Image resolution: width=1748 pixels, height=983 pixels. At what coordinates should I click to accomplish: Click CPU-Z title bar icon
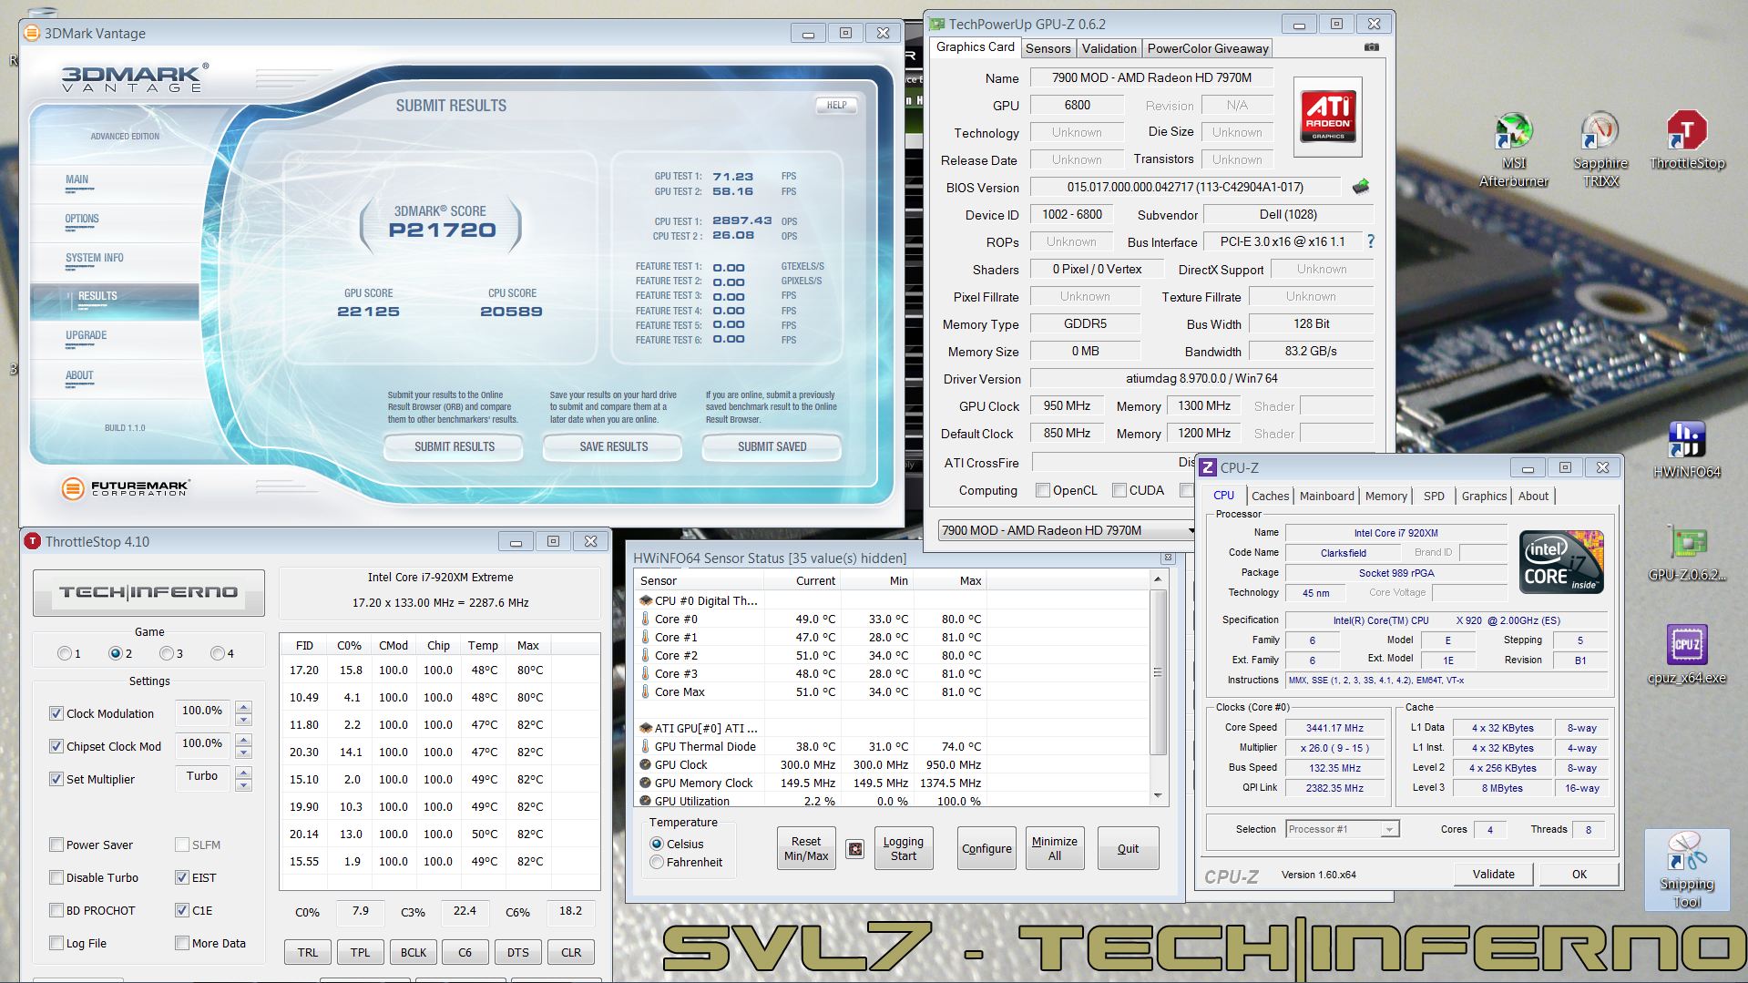pyautogui.click(x=1207, y=467)
